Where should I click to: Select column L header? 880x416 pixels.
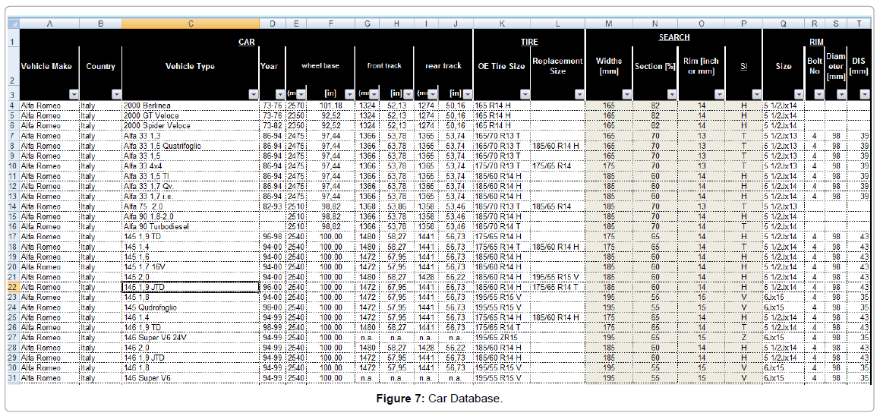[x=557, y=24]
